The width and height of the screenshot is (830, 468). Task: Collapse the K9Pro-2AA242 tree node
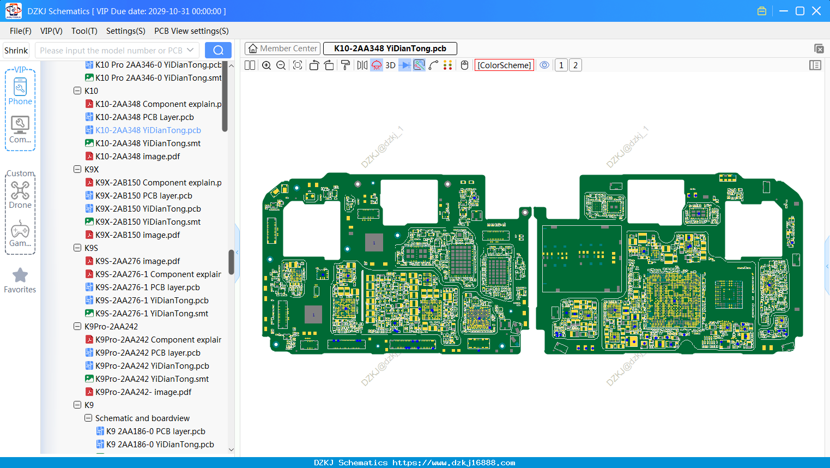coord(77,326)
